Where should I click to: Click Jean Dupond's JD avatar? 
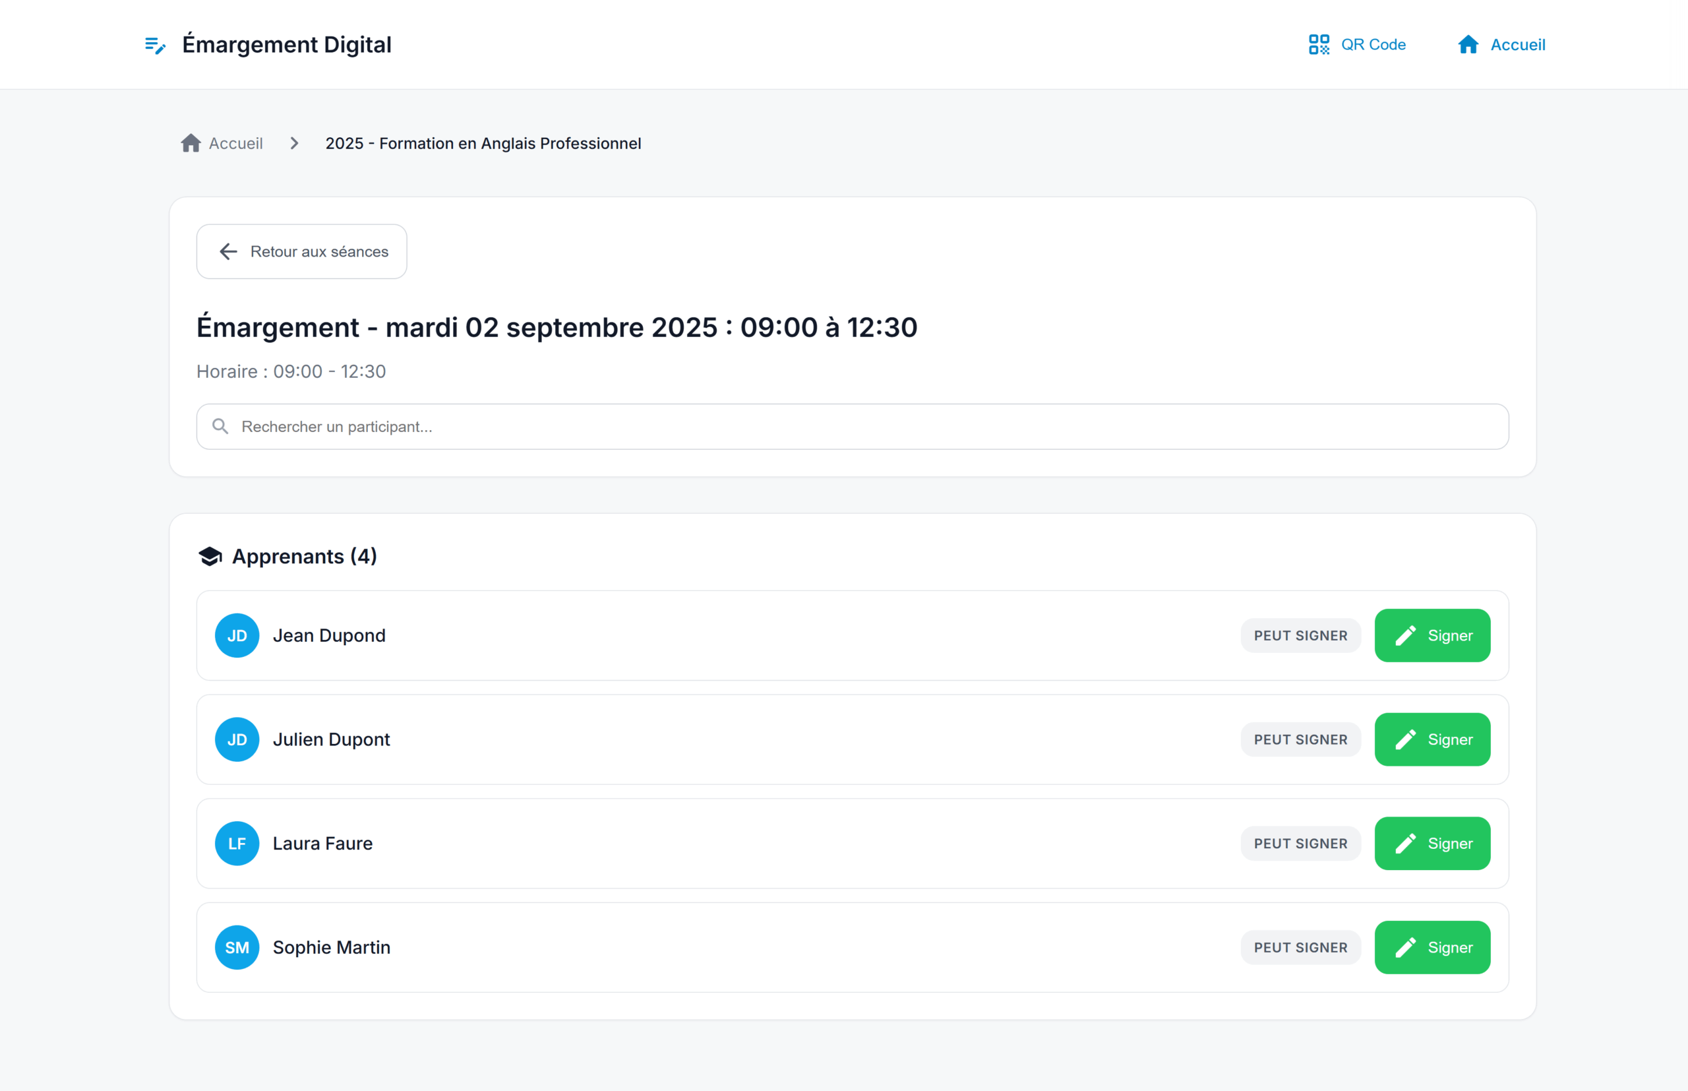point(237,635)
